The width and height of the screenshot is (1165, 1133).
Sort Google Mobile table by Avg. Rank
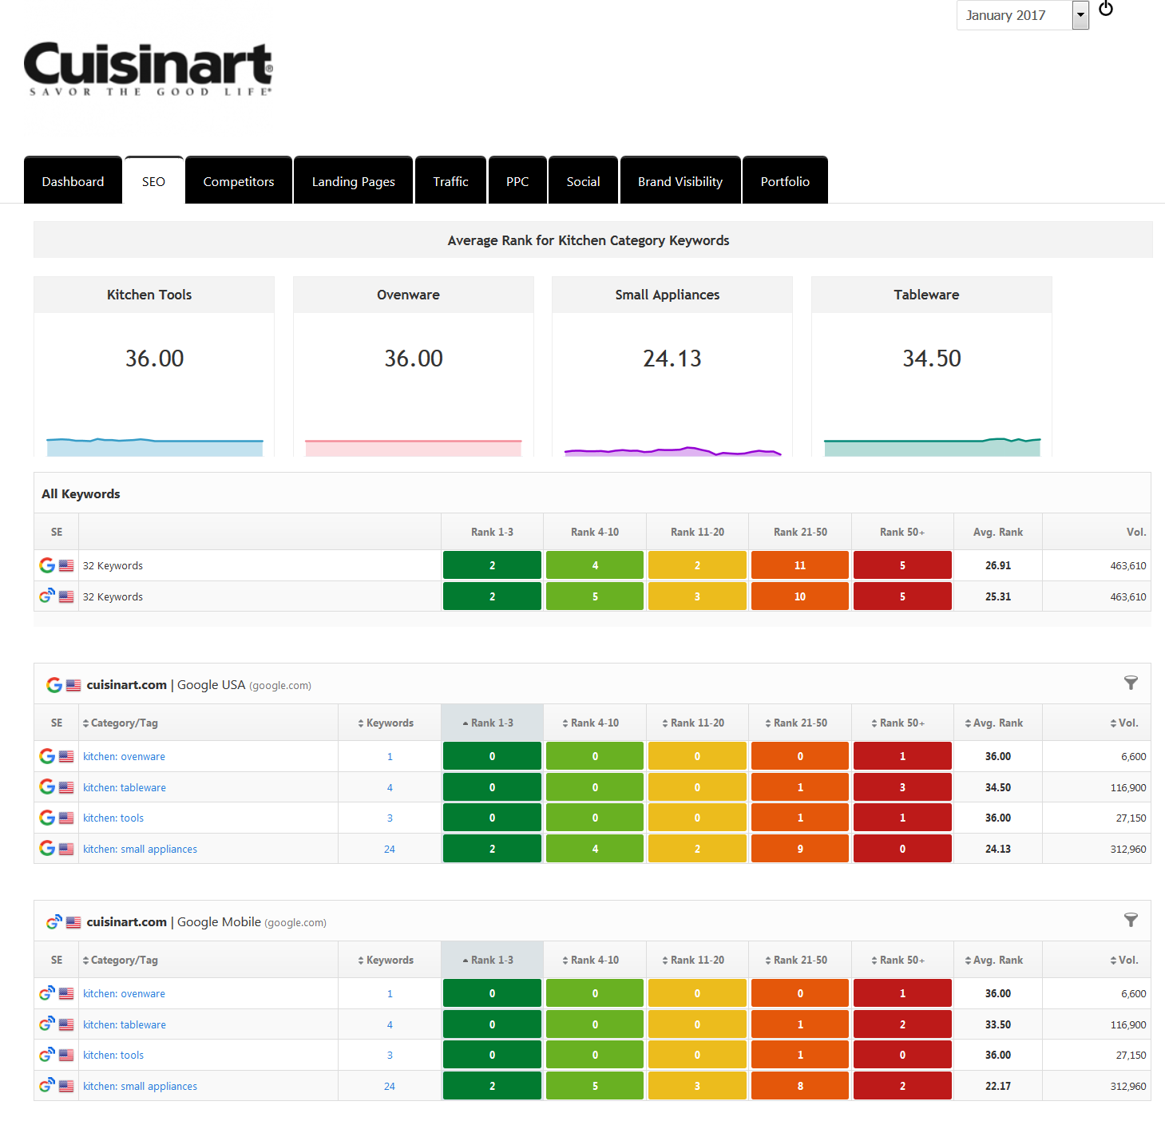[x=997, y=960]
